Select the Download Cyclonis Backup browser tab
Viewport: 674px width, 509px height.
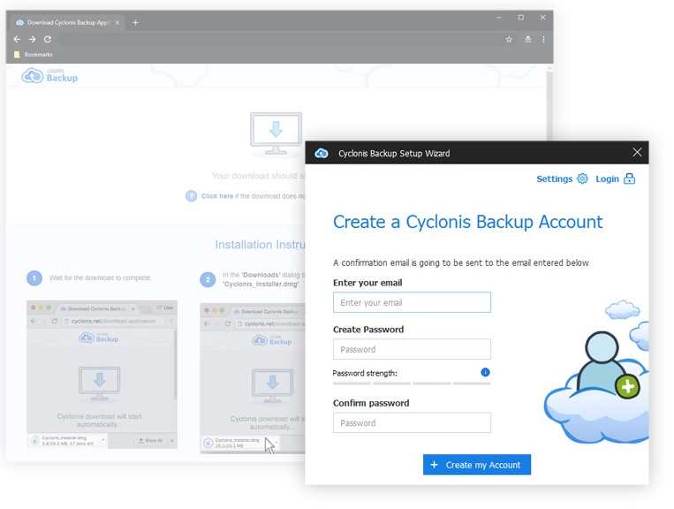click(64, 22)
